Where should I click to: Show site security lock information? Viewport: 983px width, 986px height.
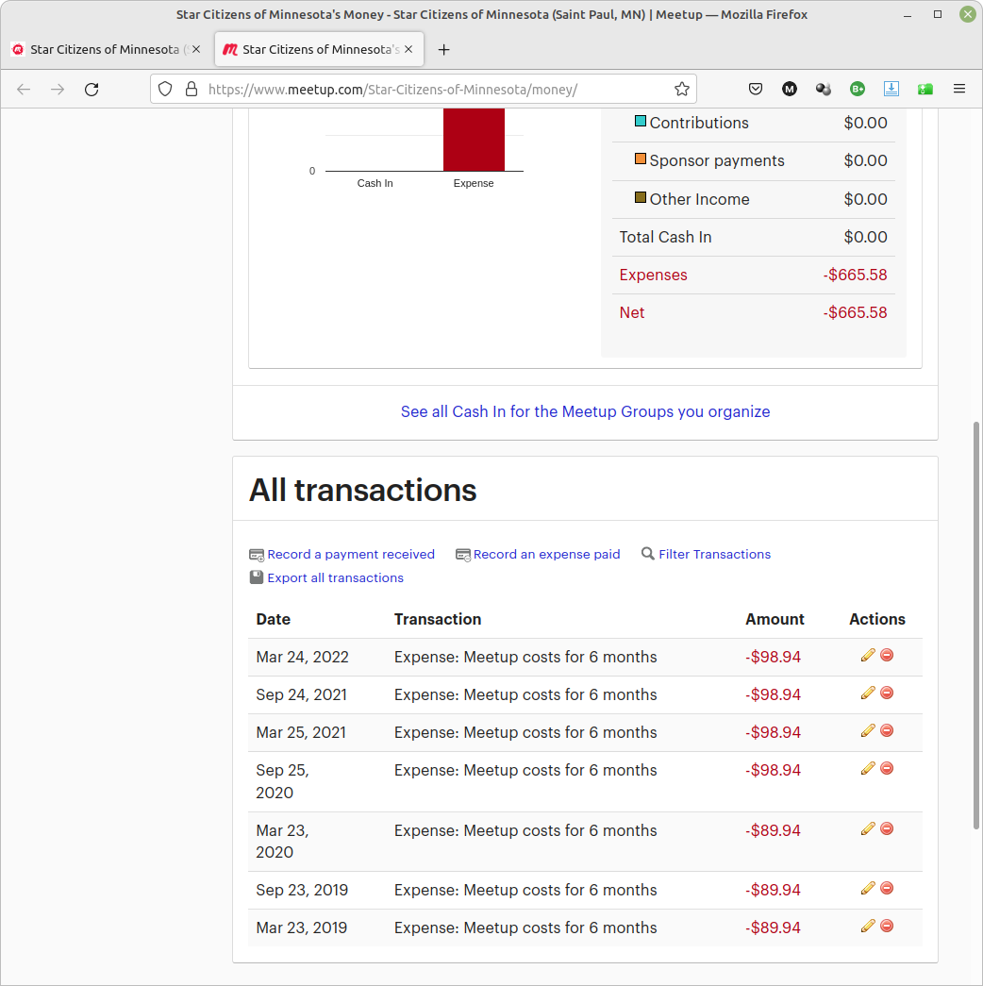click(192, 90)
